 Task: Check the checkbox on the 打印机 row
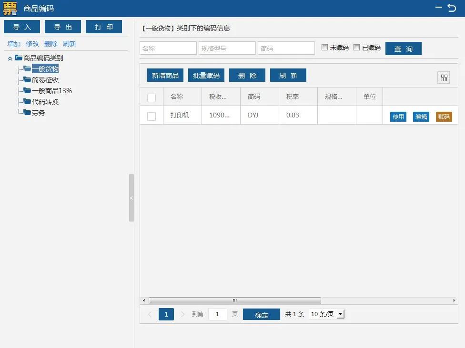click(152, 115)
